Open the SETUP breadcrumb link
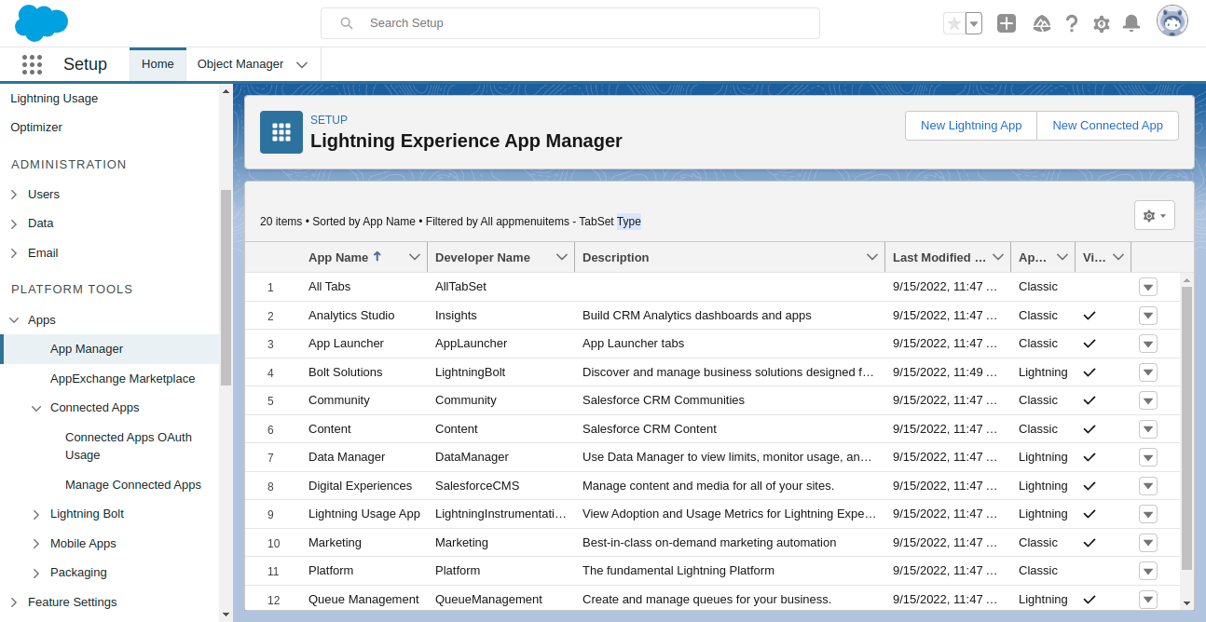The image size is (1206, 622). point(329,120)
